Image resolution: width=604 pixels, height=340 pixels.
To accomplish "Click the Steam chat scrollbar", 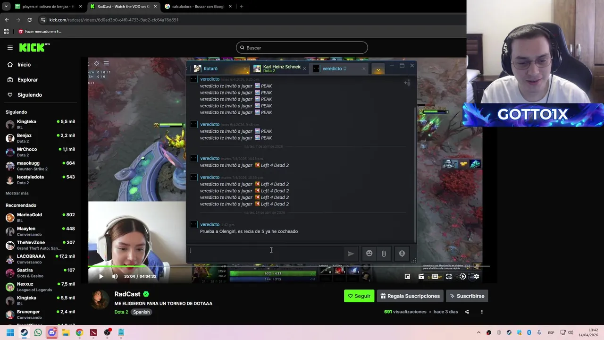I will [415, 175].
